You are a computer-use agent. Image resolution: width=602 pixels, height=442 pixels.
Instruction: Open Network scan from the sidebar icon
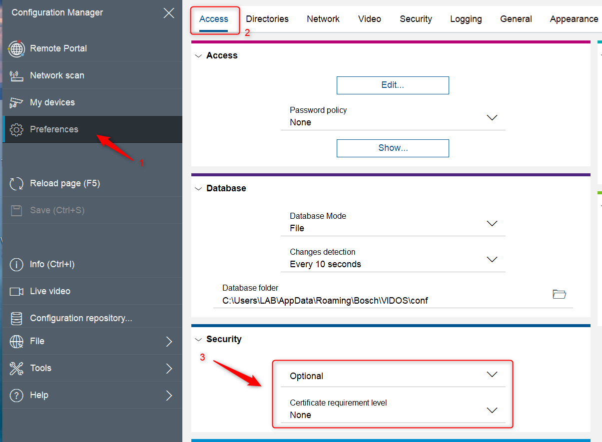(16, 76)
